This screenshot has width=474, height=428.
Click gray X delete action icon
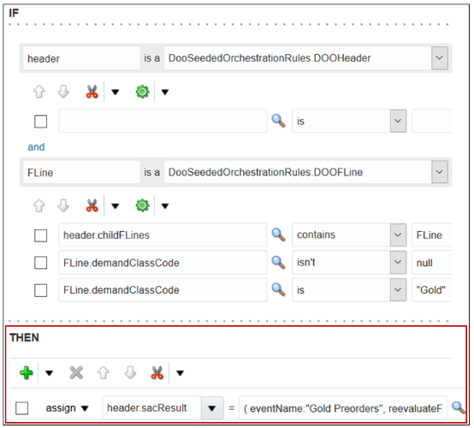76,372
